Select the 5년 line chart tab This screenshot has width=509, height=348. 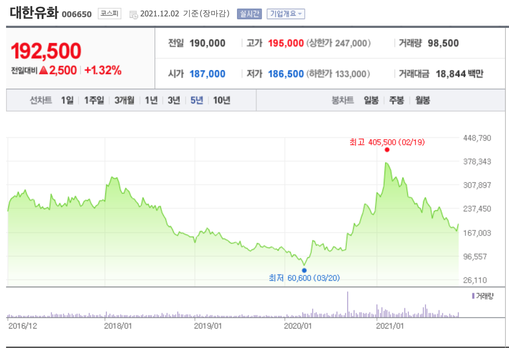[197, 100]
